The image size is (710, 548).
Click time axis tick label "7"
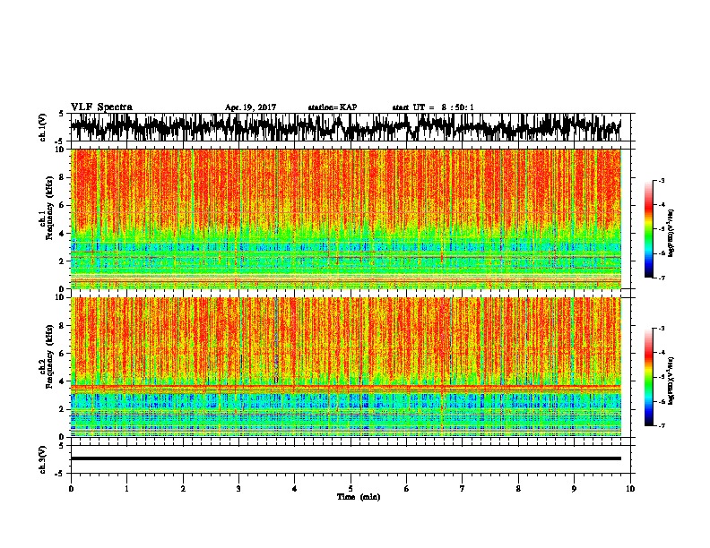463,489
